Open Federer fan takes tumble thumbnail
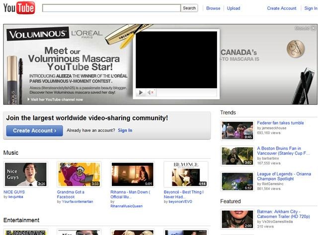 [x=237, y=130]
